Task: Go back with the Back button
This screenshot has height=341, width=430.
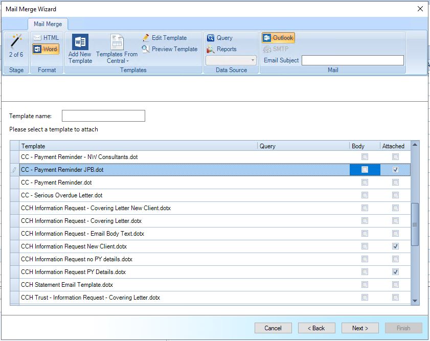Action: pyautogui.click(x=316, y=328)
